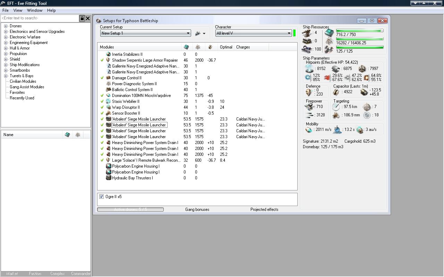The image size is (444, 277).
Task: Click the CPU usage bar above 716.2 / 750
Action: tap(360, 30)
